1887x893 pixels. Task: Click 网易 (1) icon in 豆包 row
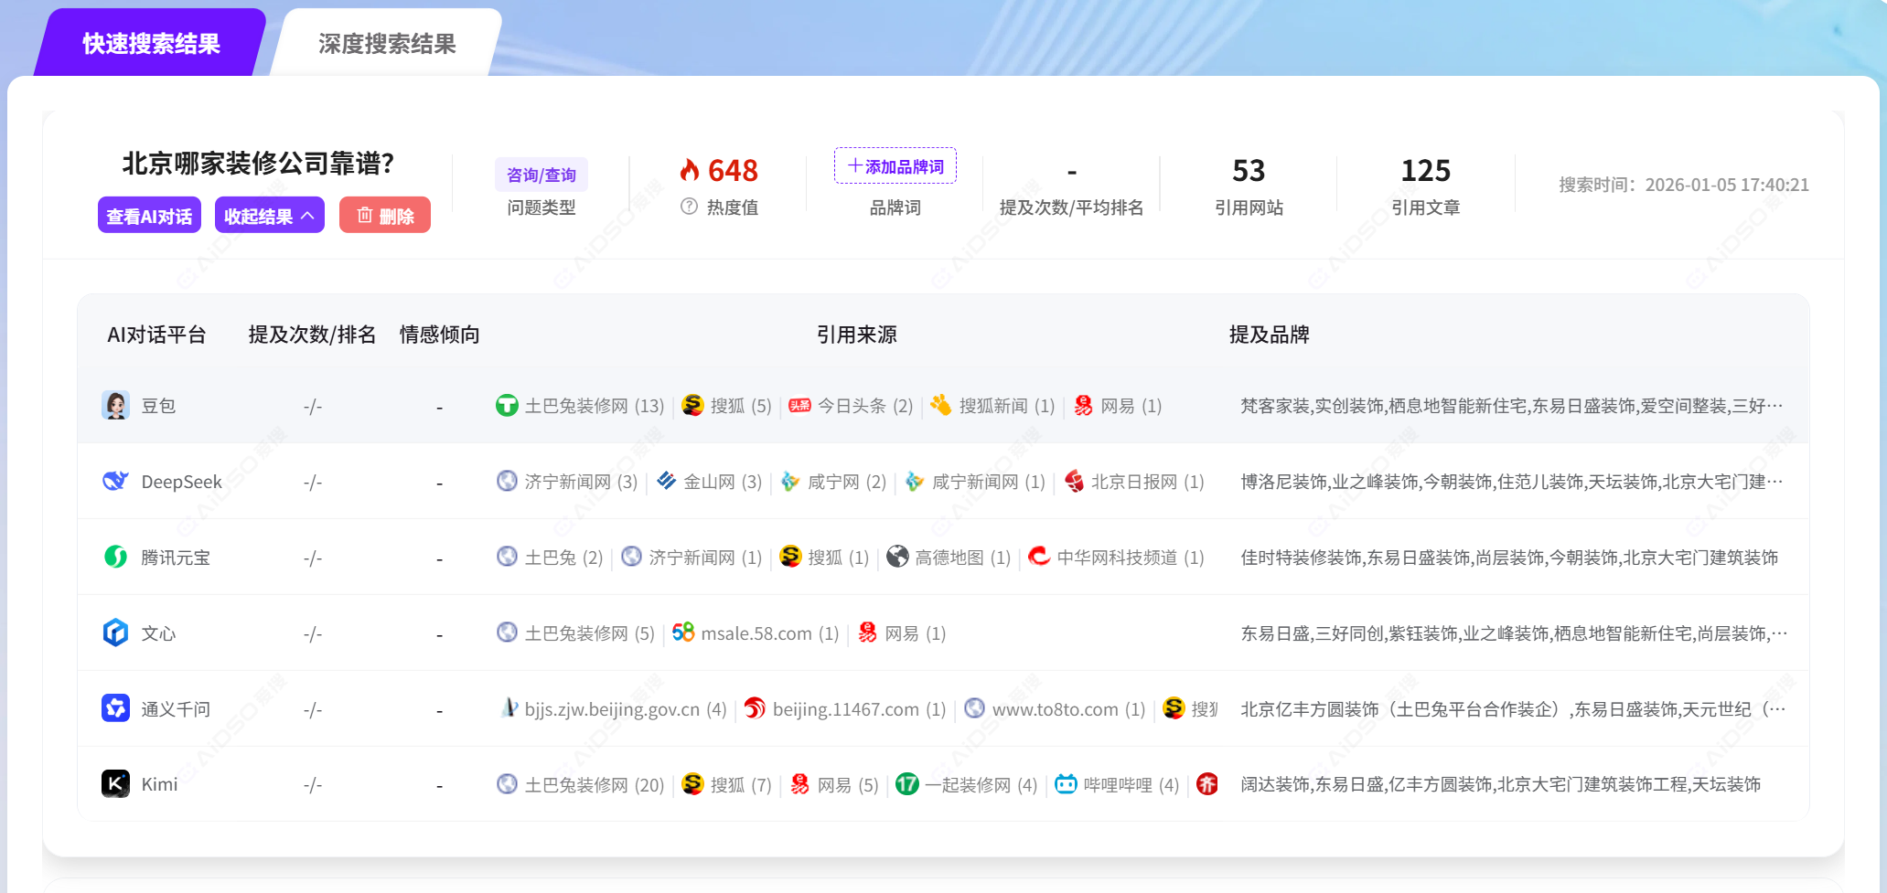click(x=1083, y=406)
